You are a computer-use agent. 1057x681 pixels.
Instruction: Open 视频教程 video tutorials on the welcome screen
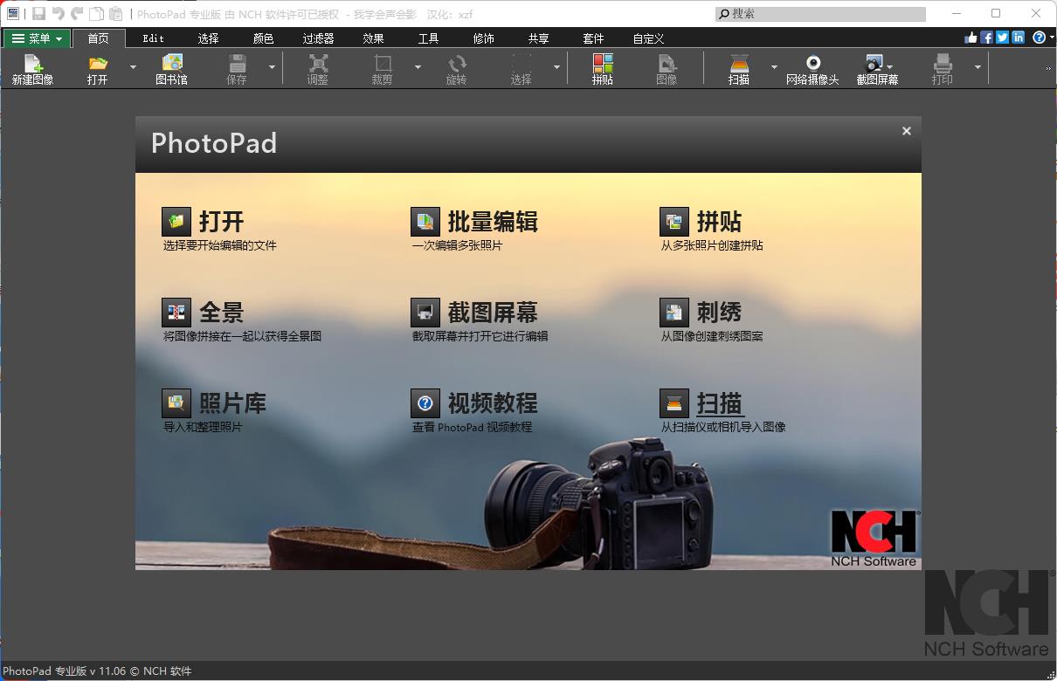click(x=474, y=403)
